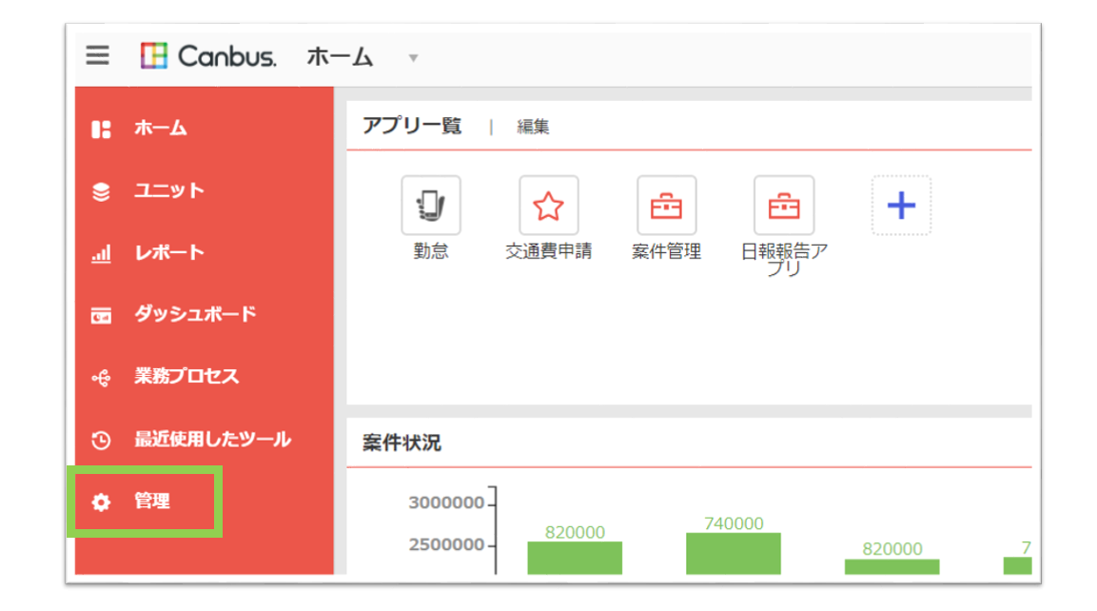The height and width of the screenshot is (611, 1097).
Task: Open the 案件管理 briefcase icon
Action: click(666, 205)
